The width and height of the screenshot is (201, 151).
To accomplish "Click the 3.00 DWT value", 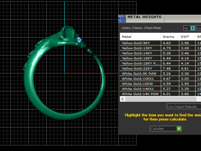I will (x=185, y=79).
